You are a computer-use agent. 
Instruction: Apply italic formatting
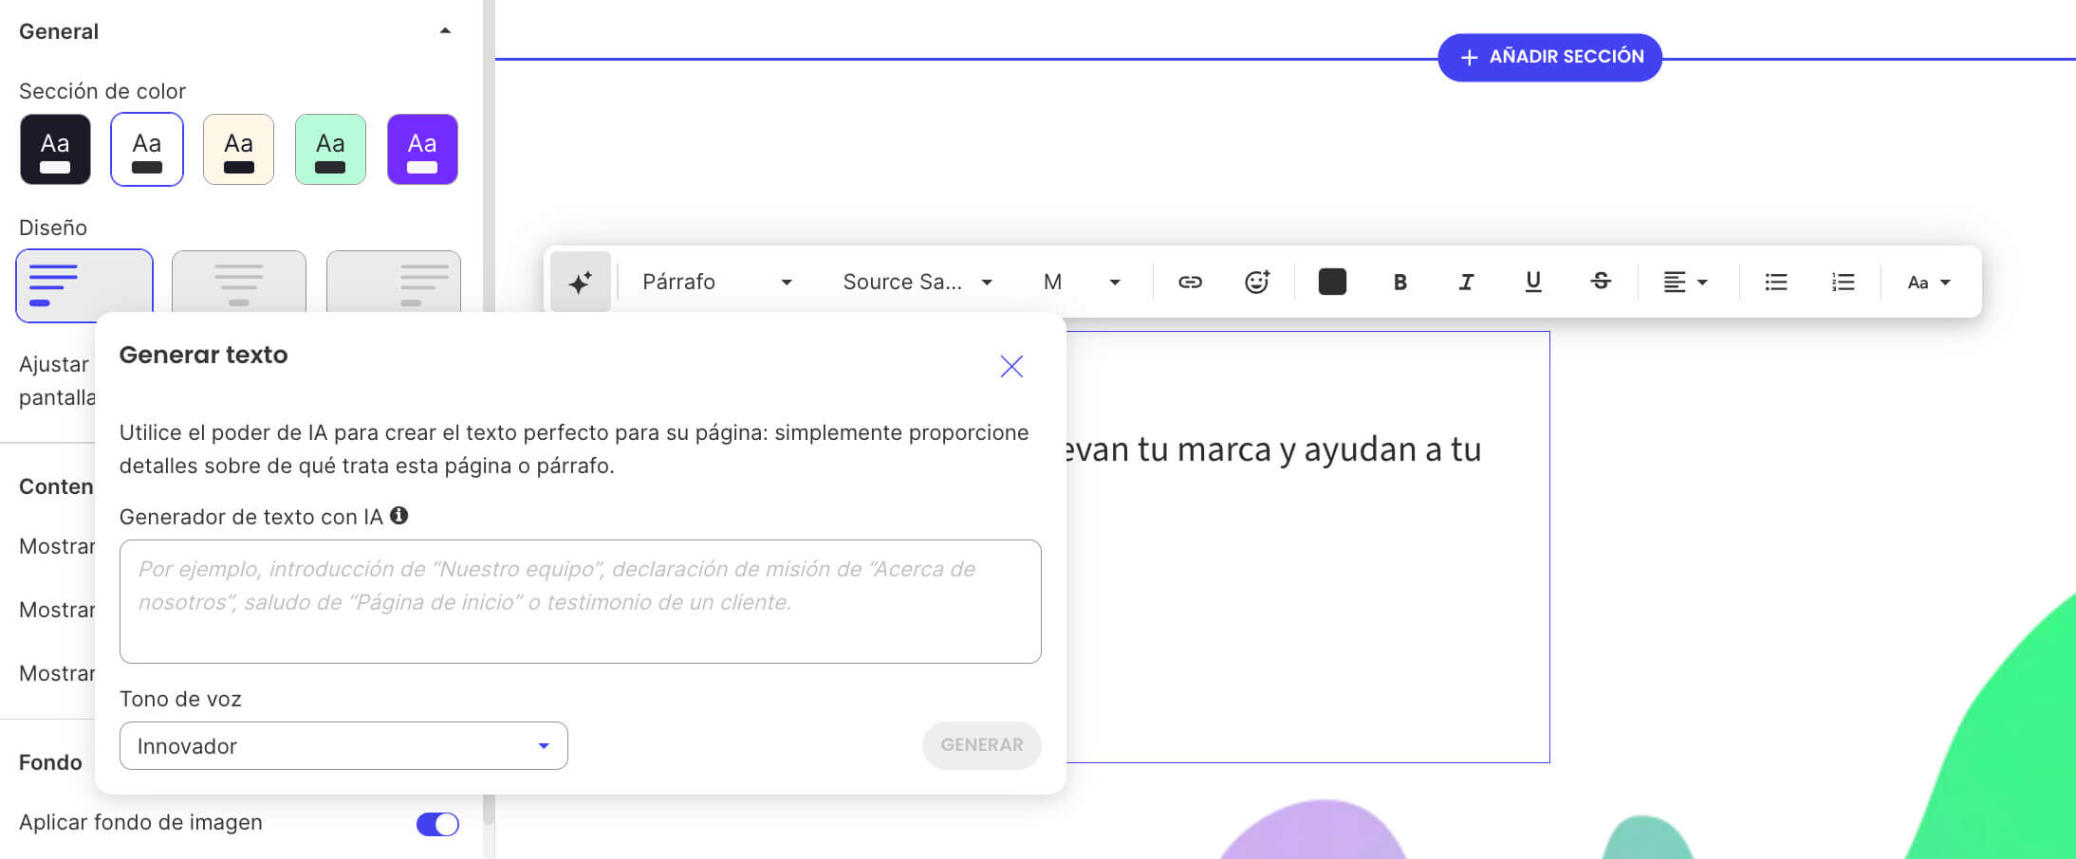click(x=1466, y=281)
